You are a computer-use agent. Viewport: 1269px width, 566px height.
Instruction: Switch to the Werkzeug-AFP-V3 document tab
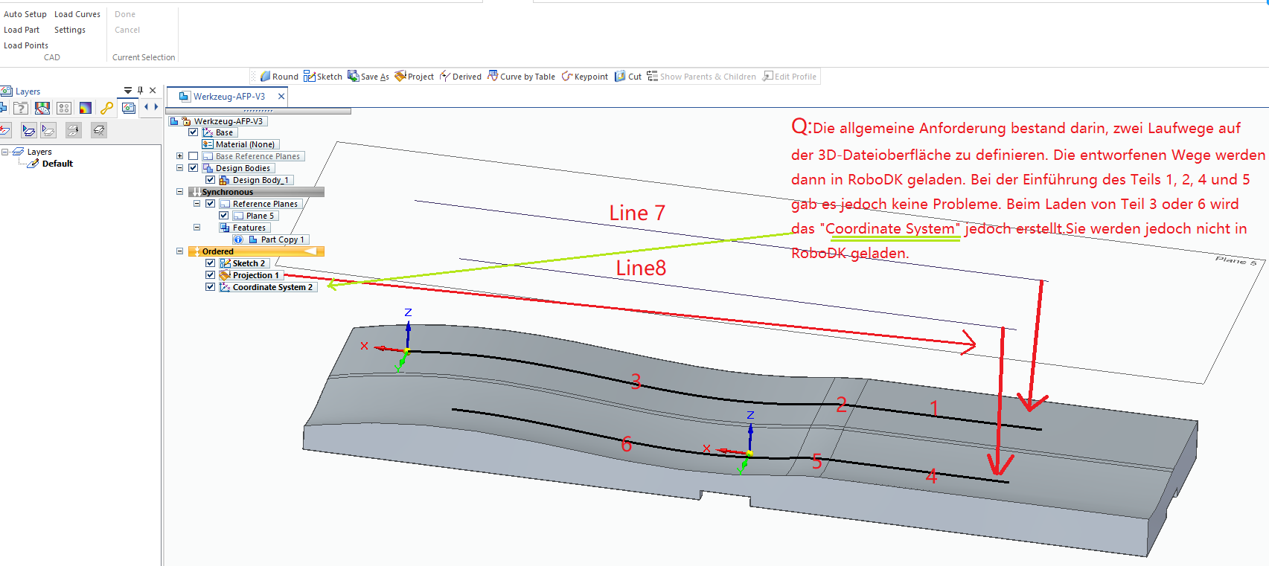228,97
